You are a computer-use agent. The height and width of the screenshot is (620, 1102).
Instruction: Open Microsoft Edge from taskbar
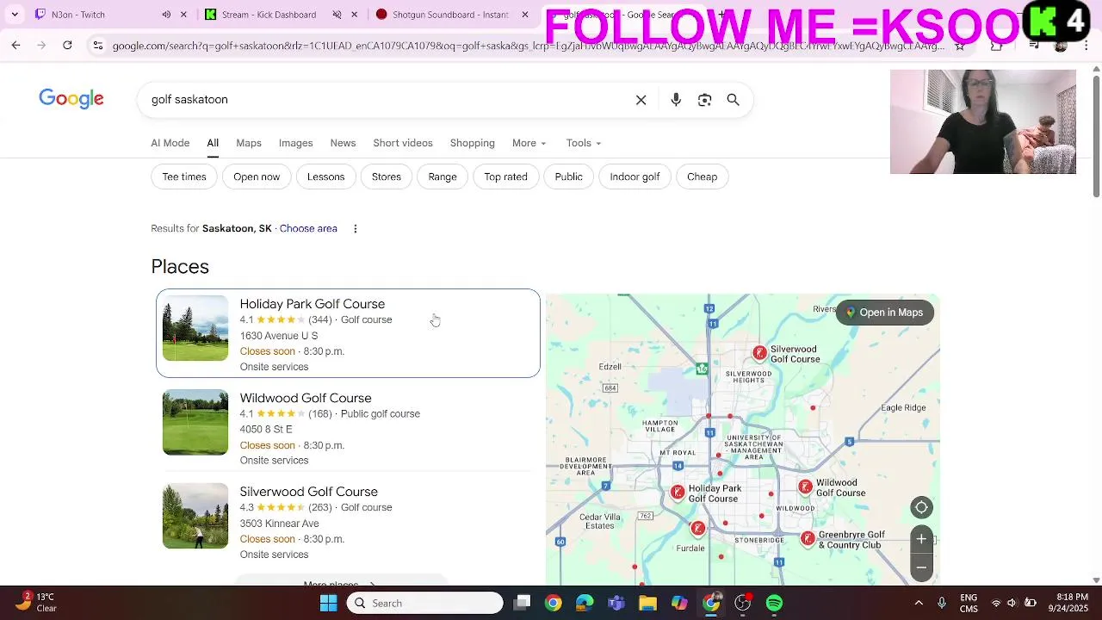(x=585, y=603)
